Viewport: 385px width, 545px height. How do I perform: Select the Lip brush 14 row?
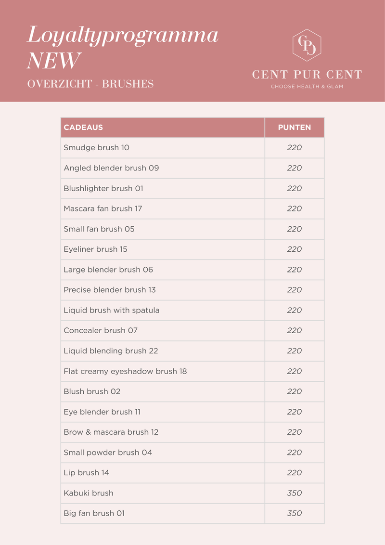click(x=86, y=473)
